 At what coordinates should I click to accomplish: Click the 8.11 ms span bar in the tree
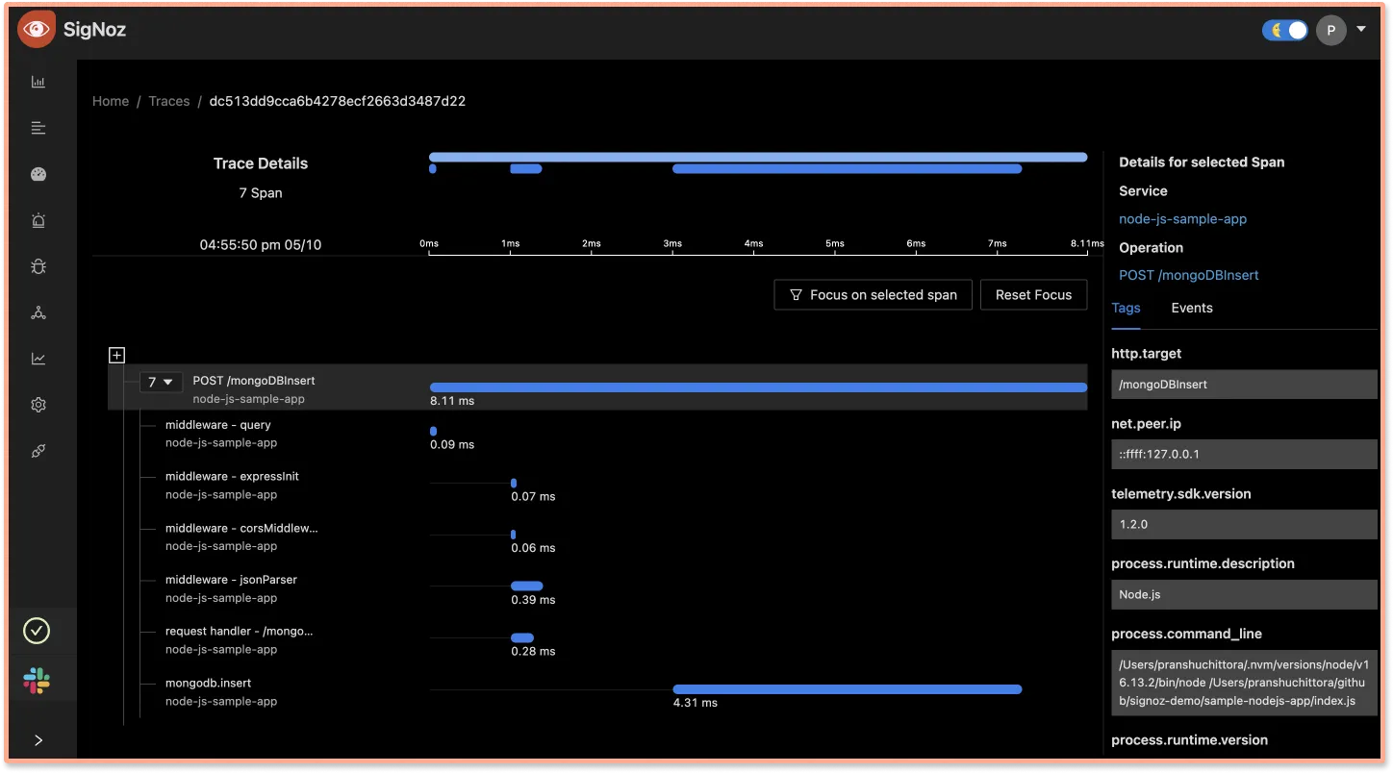758,387
